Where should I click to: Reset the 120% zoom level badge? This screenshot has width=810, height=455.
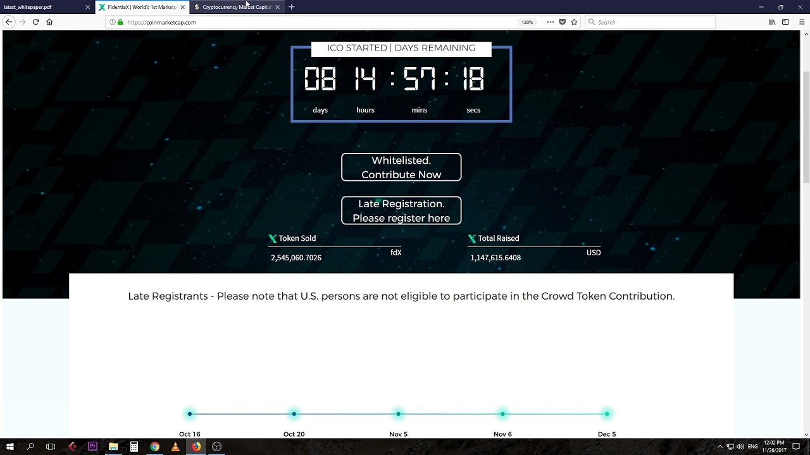point(527,22)
